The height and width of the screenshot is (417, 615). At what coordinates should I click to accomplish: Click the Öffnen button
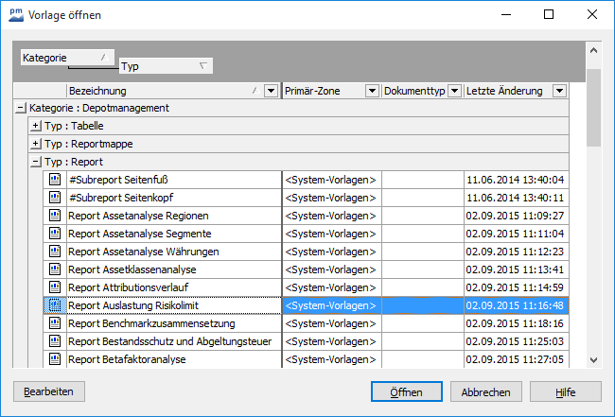[405, 391]
